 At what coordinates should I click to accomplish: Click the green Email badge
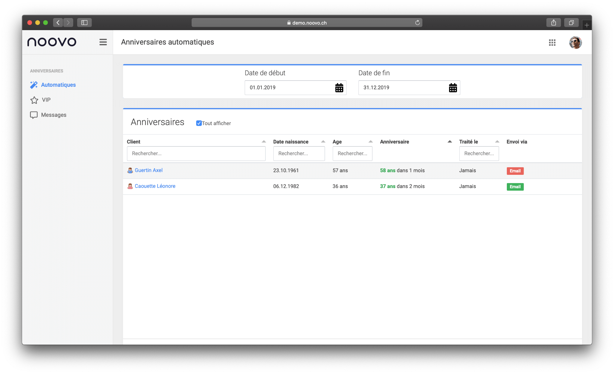pyautogui.click(x=515, y=187)
